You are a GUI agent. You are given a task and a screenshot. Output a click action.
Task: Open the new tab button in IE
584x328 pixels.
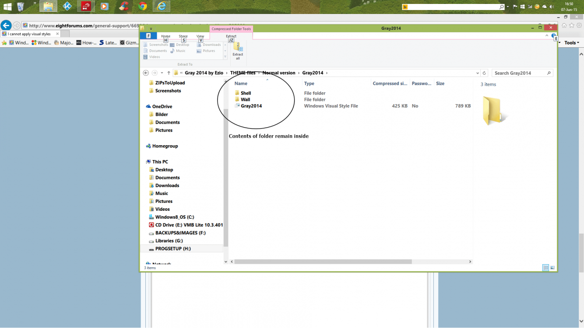[65, 34]
